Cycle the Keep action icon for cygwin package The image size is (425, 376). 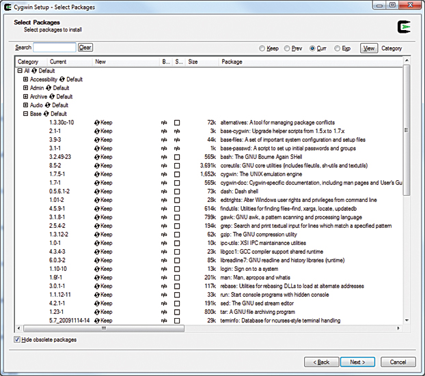click(x=97, y=174)
